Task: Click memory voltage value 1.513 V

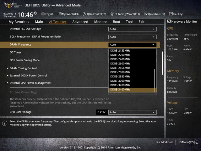Action: (187, 81)
